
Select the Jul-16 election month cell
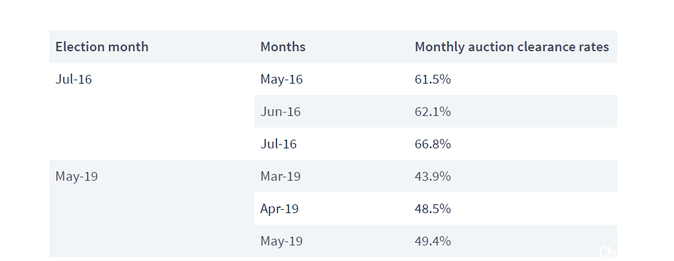(x=74, y=80)
